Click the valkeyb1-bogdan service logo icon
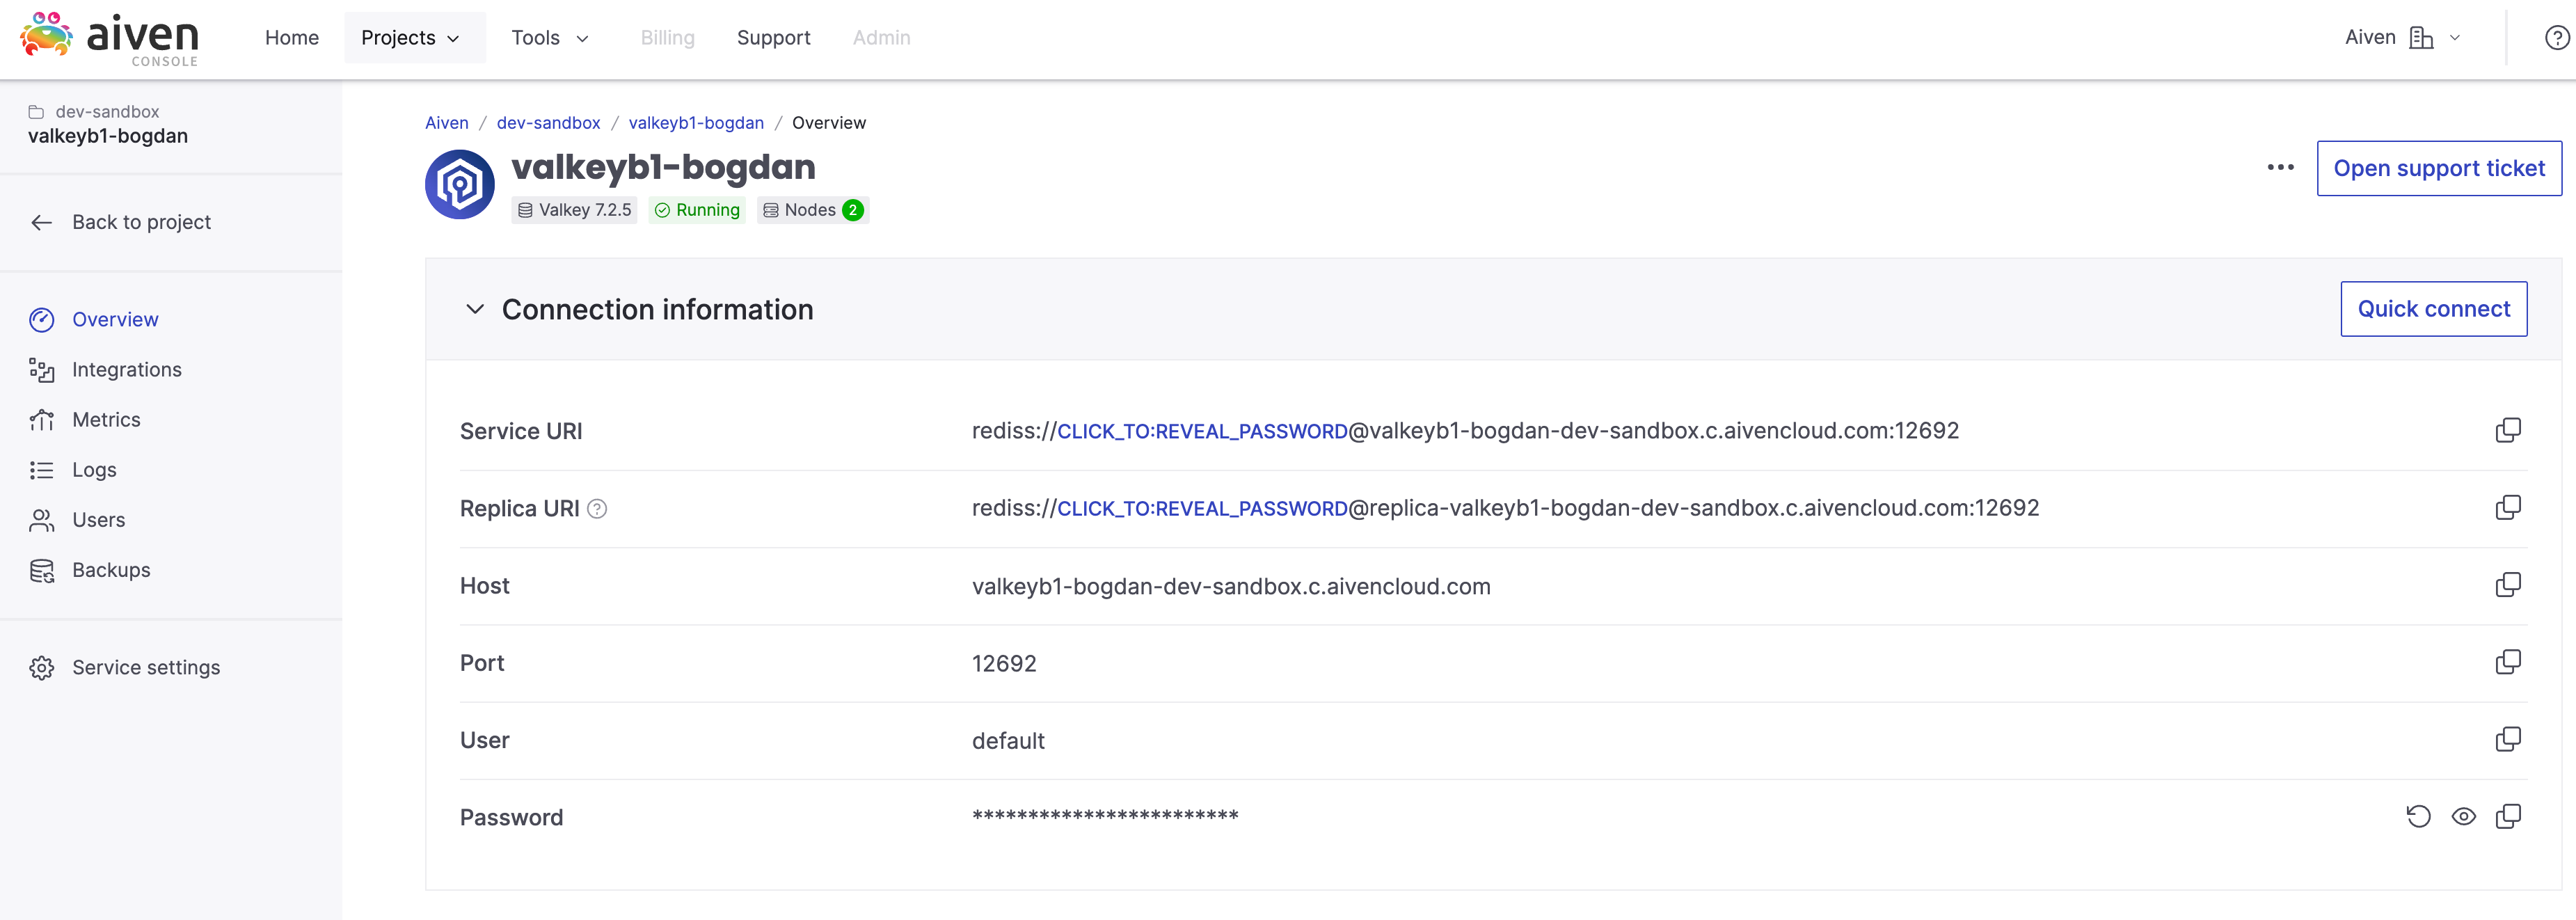 (x=460, y=184)
